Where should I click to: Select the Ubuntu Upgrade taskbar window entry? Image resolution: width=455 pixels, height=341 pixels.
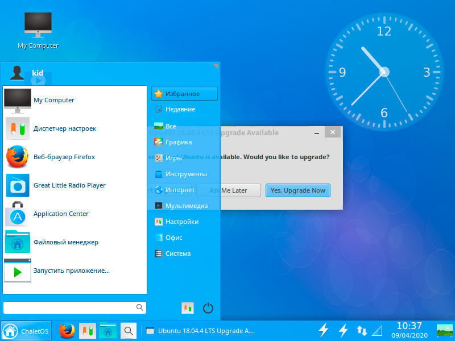tap(200, 331)
